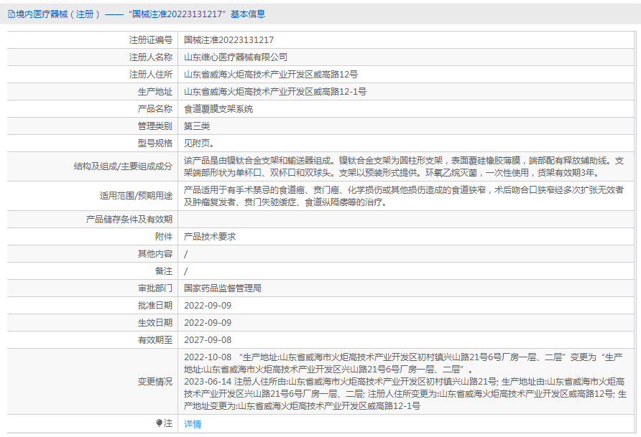Click the 备注 label
The width and height of the screenshot is (641, 437).
pos(164,271)
